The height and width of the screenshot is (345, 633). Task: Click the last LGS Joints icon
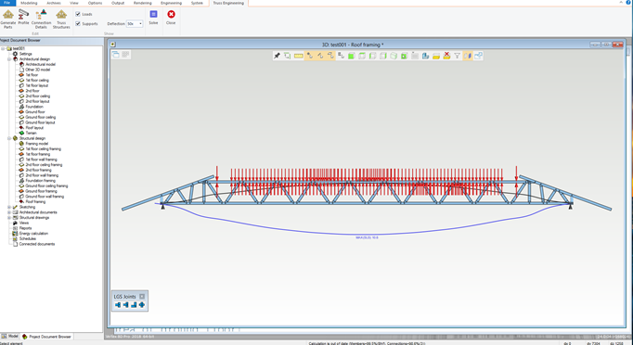pyautogui.click(x=142, y=304)
